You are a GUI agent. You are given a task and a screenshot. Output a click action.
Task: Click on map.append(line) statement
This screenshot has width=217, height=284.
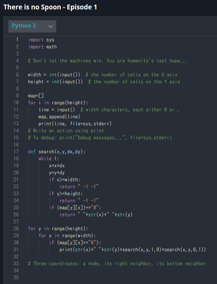pyautogui.click(x=59, y=117)
